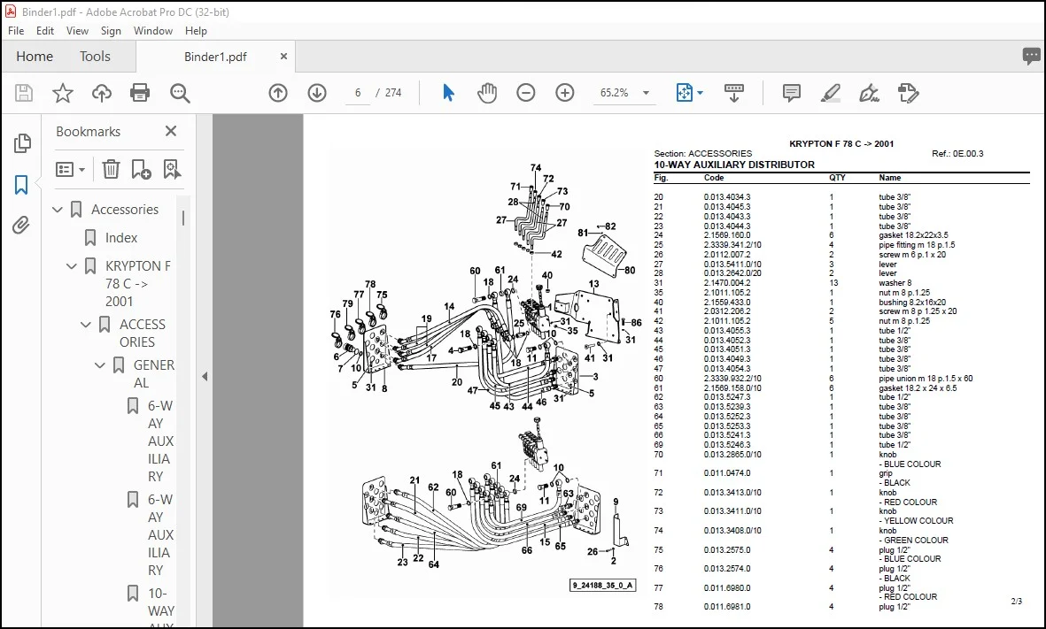Close the Binder1.pdf tab
1046x629 pixels.
[x=283, y=57]
